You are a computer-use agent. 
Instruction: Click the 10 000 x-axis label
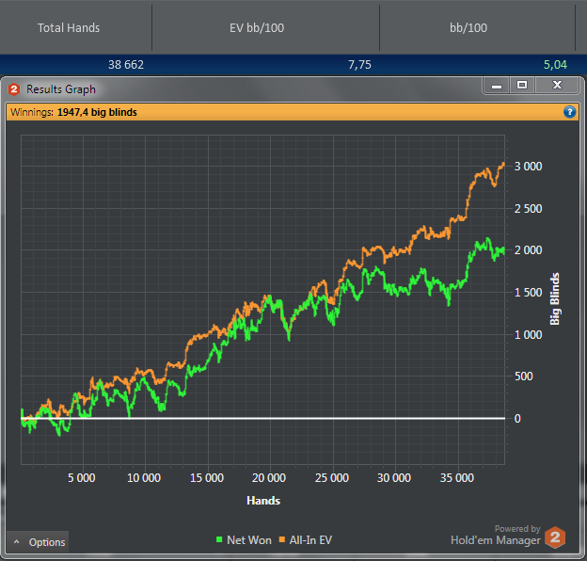coord(144,478)
